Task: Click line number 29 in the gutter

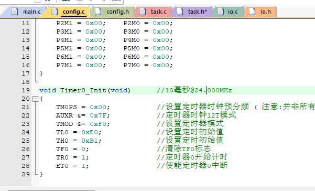Action: click(x=26, y=174)
